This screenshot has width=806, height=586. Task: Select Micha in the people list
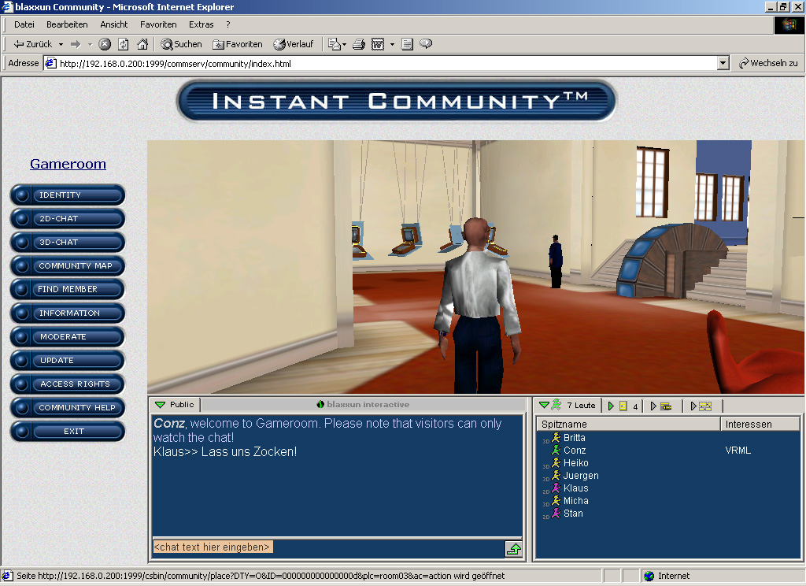tap(575, 501)
